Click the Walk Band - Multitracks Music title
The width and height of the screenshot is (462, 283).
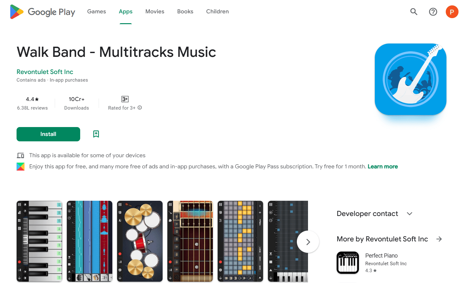click(116, 52)
